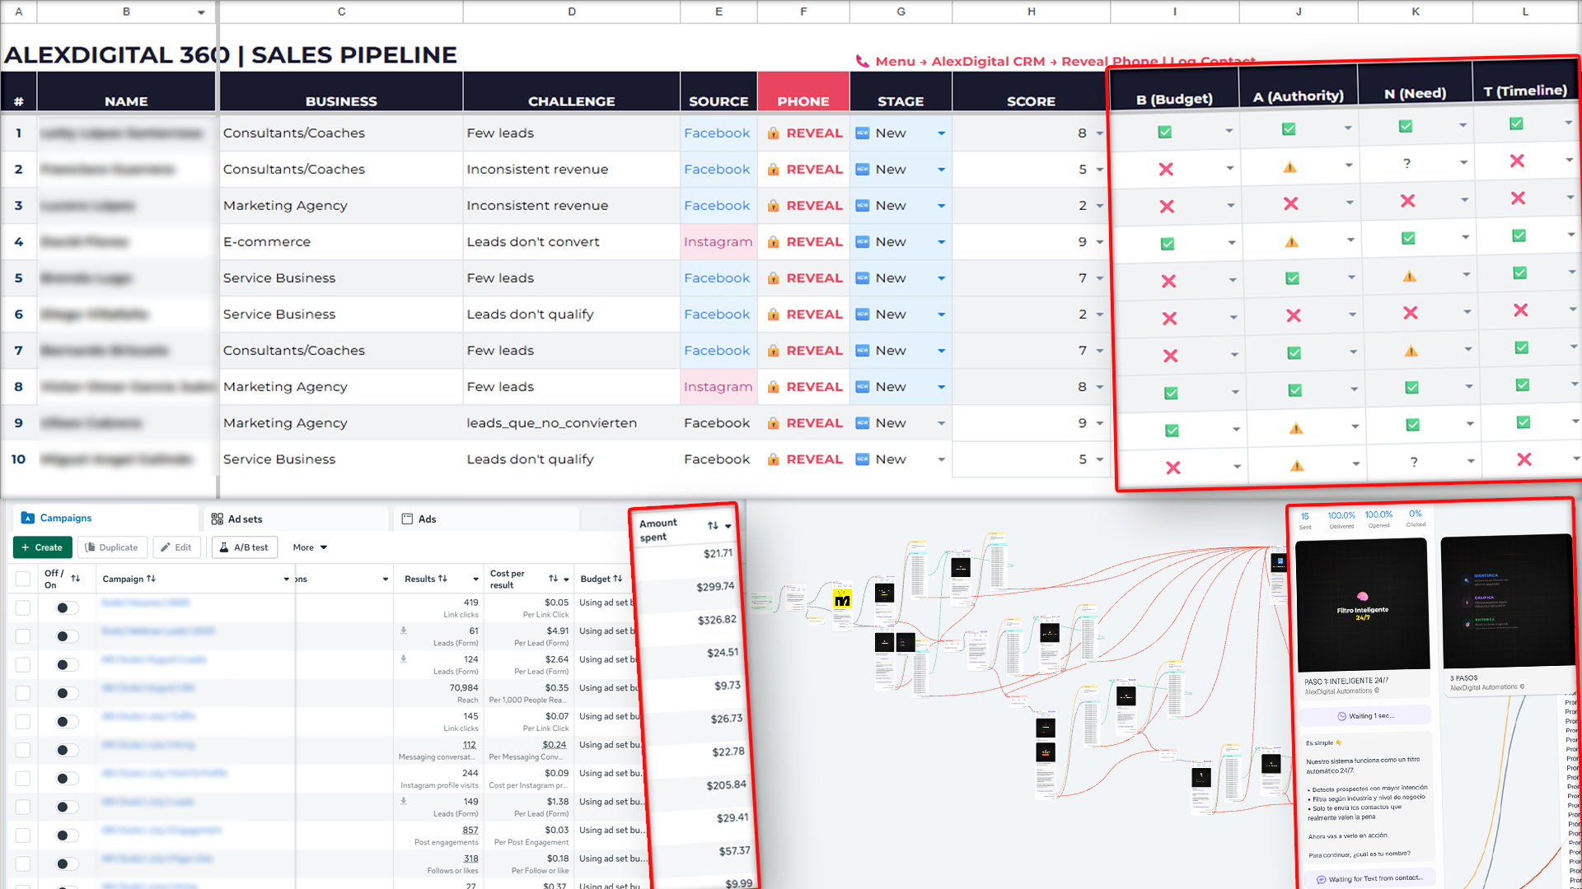Click the sort arrows on the Campaign column

click(152, 579)
